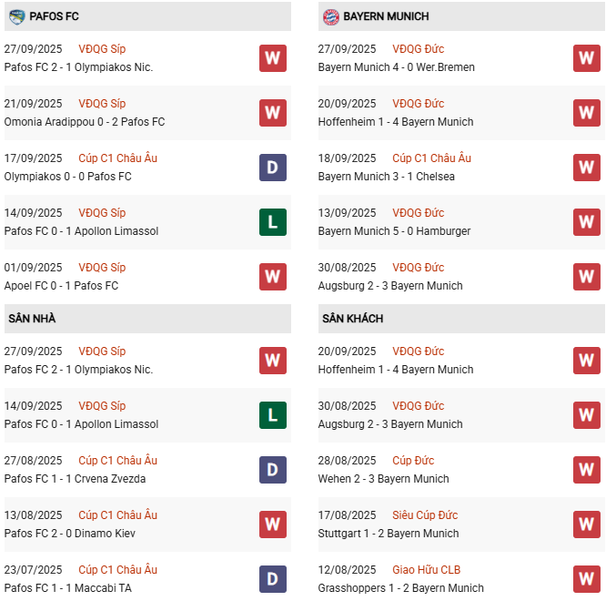Click the D badge for Pafos vs Maccabi TA

[x=272, y=579]
